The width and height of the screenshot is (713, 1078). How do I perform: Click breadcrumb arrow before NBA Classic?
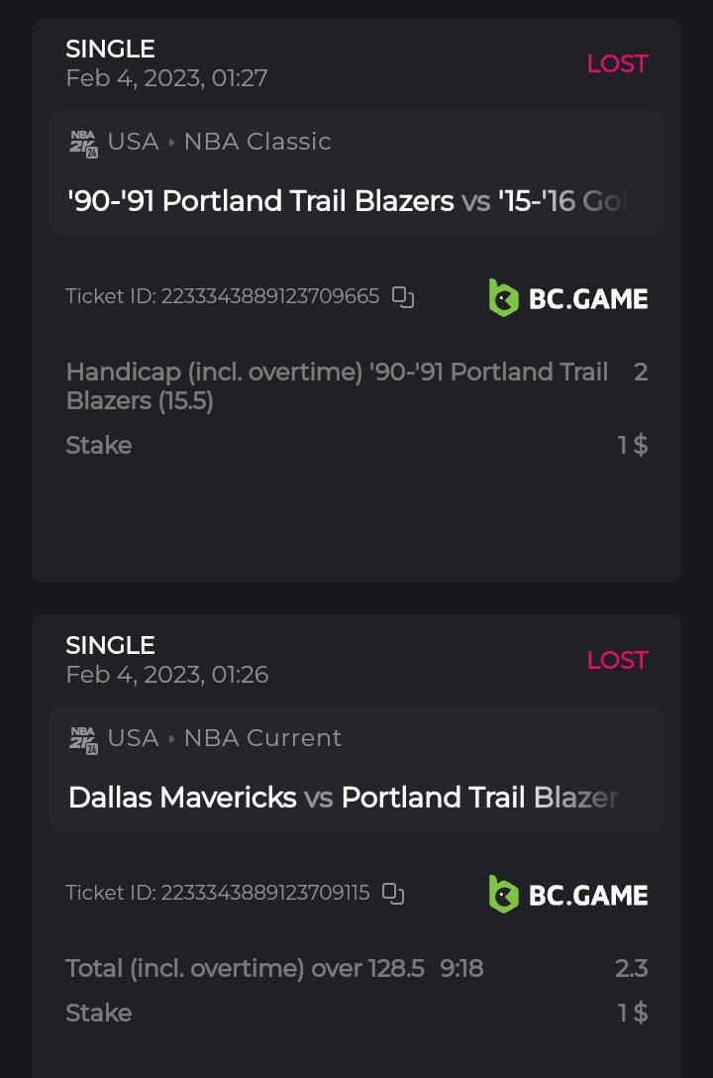coord(171,143)
